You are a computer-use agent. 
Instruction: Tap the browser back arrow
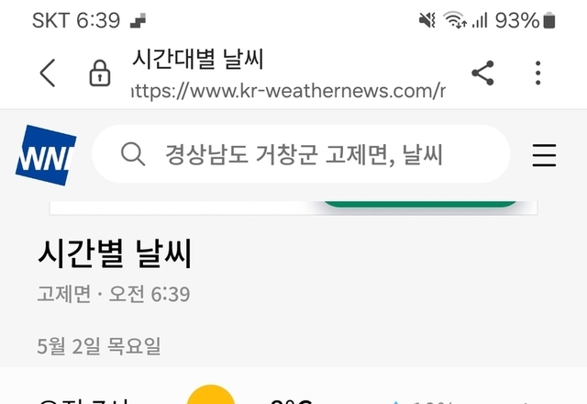(x=48, y=73)
